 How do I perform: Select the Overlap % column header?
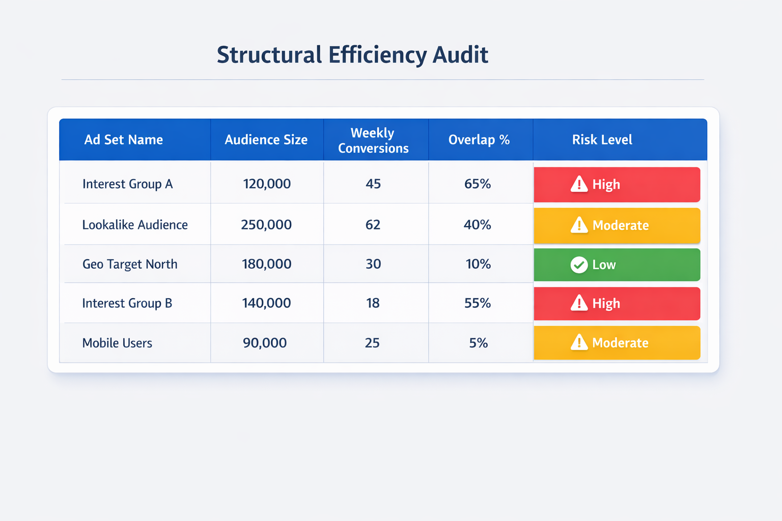tap(479, 139)
